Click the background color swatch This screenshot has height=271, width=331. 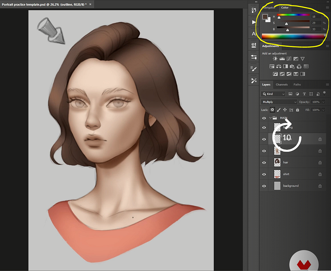268,20
